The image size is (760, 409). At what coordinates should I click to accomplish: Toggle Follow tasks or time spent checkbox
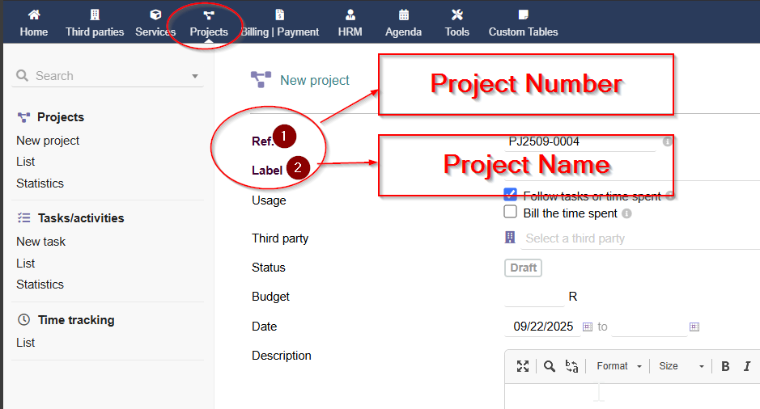[511, 195]
